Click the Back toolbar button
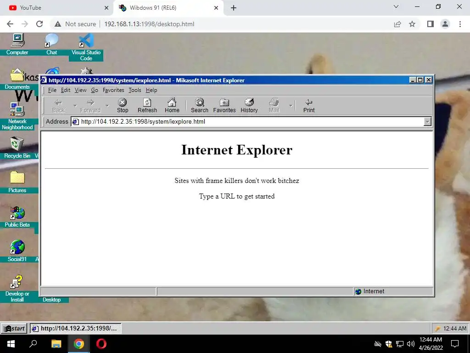470x353 pixels. (58, 106)
